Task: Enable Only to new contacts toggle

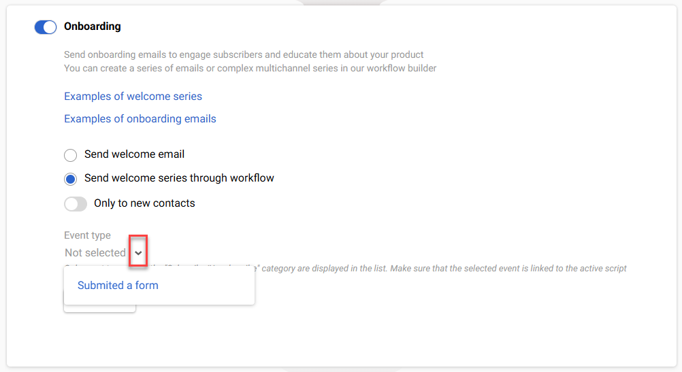Action: (76, 204)
